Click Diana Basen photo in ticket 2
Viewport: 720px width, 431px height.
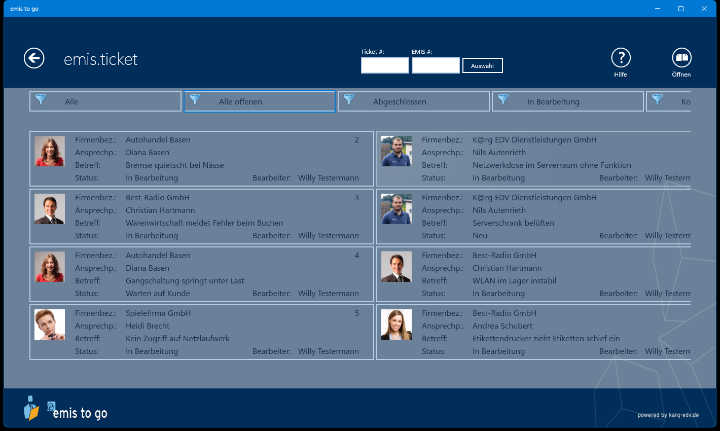pyautogui.click(x=50, y=151)
